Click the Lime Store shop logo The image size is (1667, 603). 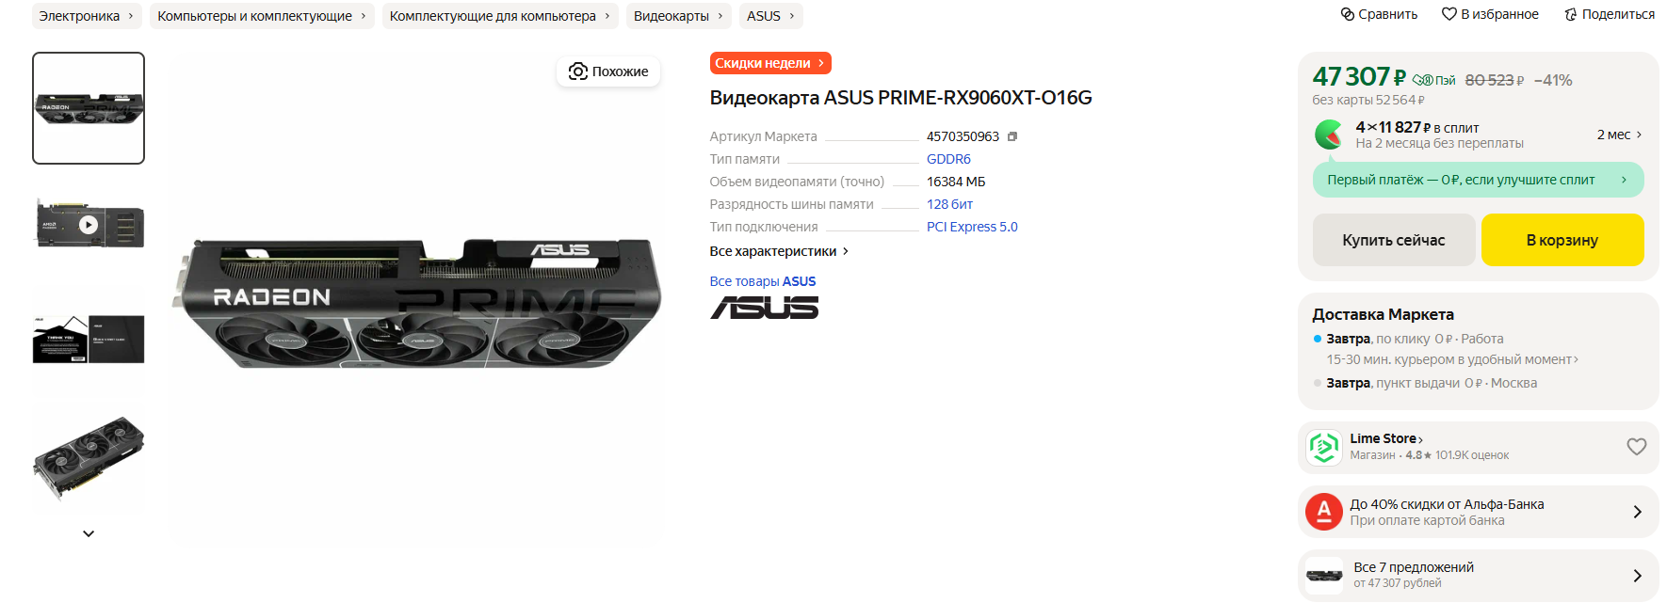tap(1324, 447)
